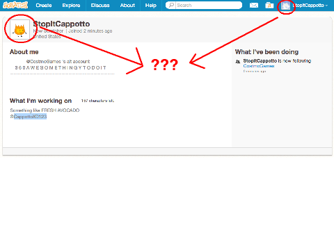Click the 'About me' heading
This screenshot has height=250, width=334.
[x=24, y=52]
